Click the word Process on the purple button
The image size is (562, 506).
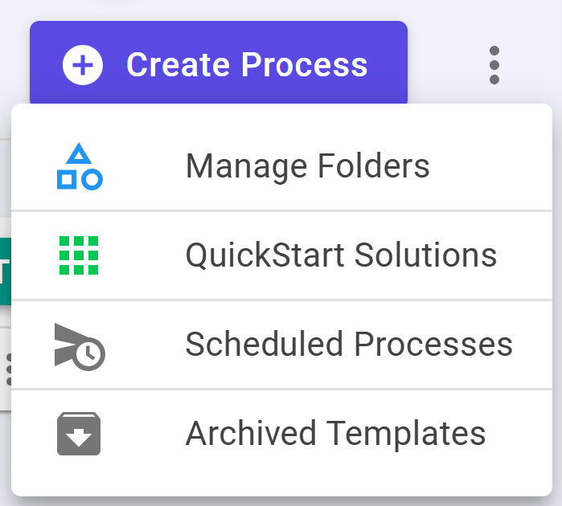point(305,65)
